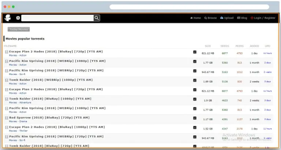
Task: Click size value 1.17 GB
Action: pos(208,119)
